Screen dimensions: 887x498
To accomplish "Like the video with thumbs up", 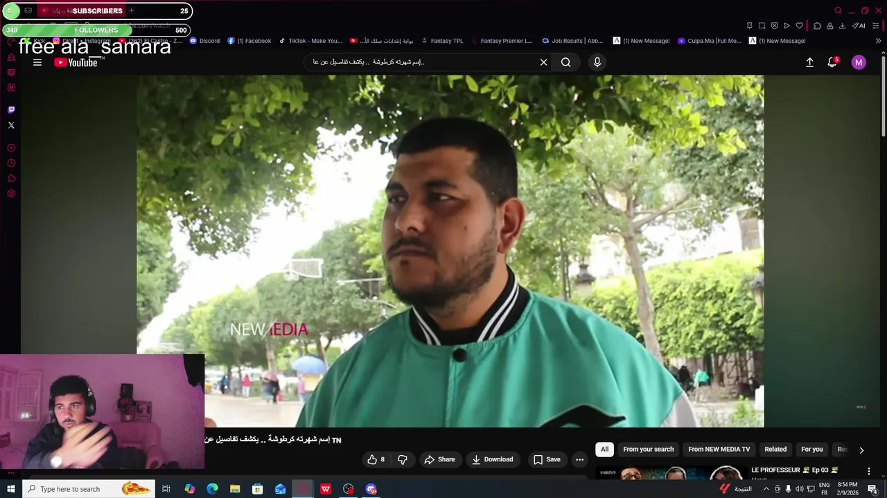I will click(376, 459).
